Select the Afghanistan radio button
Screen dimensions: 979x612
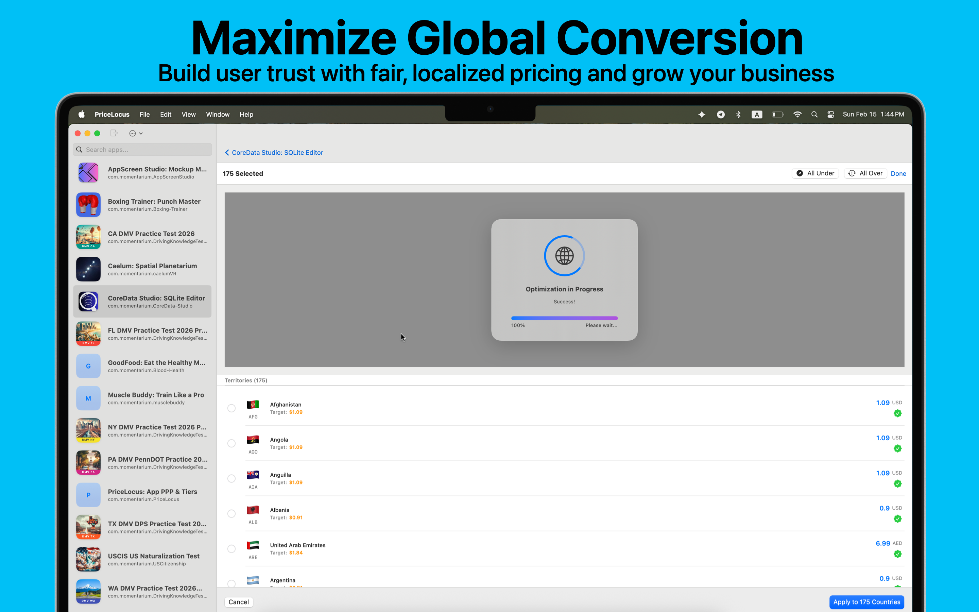[231, 408]
